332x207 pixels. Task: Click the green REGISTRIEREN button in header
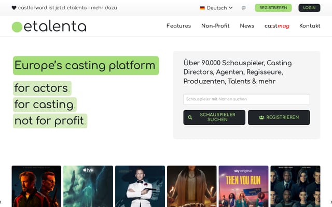pyautogui.click(x=273, y=8)
